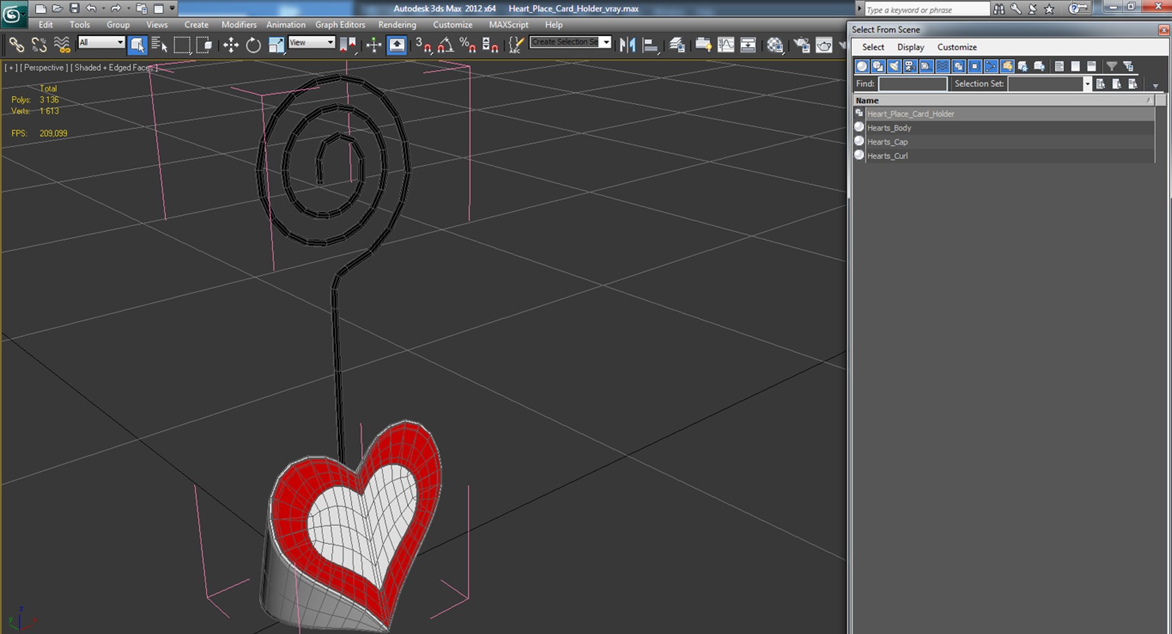Viewport: 1172px width, 634px height.
Task: Click the Perspective viewport label
Action: [x=43, y=68]
